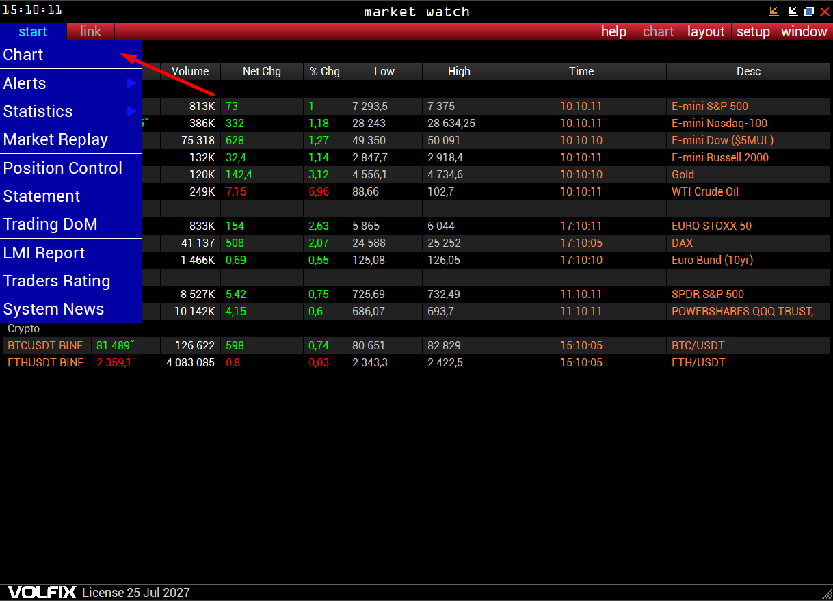This screenshot has height=601, width=833.
Task: Click ETHUSDT last price 2 359,1
Action: click(117, 362)
